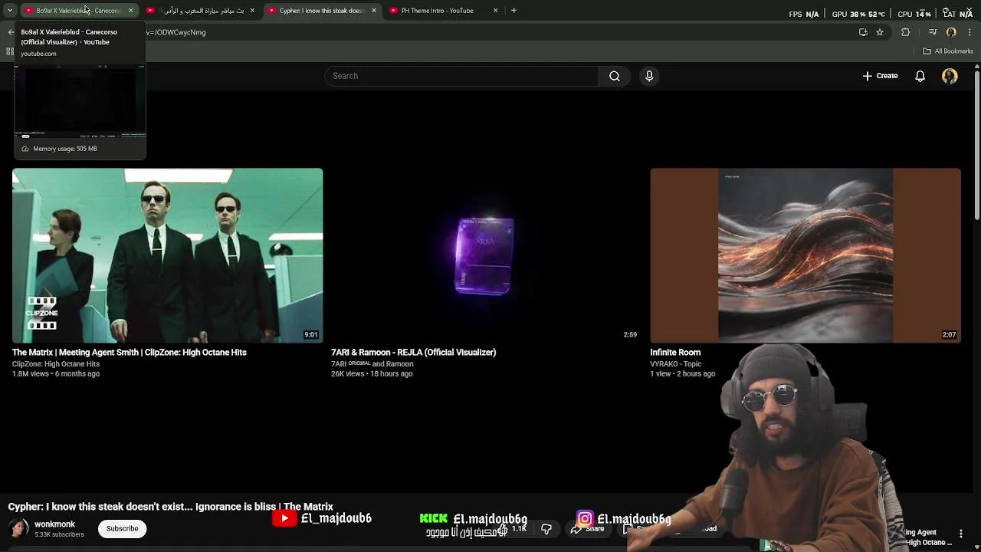Go back with the browser back arrow
Image resolution: width=981 pixels, height=552 pixels.
click(11, 32)
